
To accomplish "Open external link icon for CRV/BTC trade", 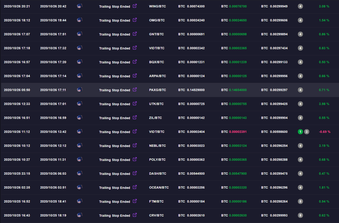I will [135, 215].
